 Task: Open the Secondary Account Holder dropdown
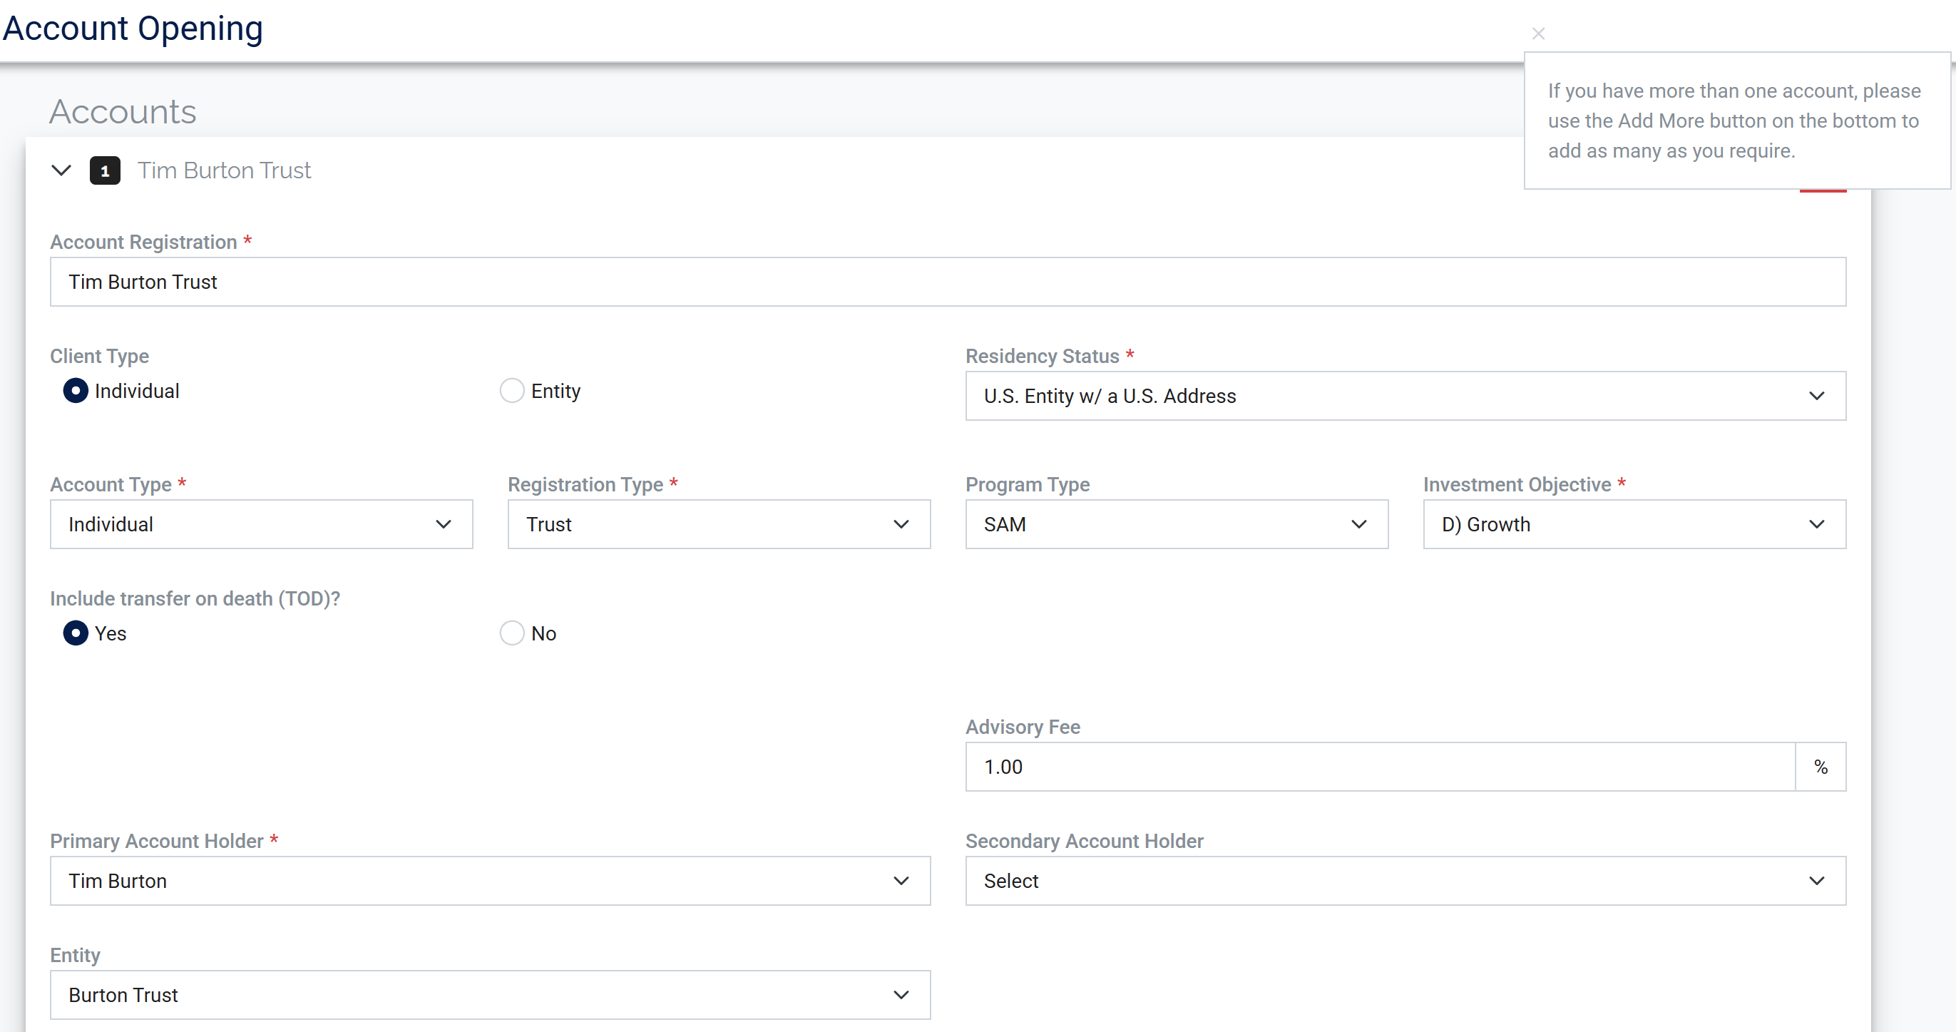coord(1405,881)
